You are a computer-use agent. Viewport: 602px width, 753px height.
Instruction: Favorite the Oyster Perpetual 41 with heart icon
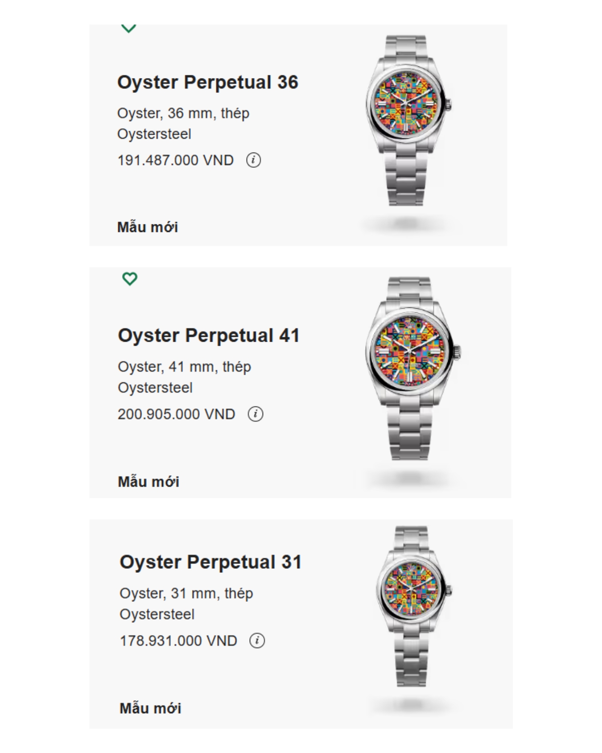[x=130, y=279]
